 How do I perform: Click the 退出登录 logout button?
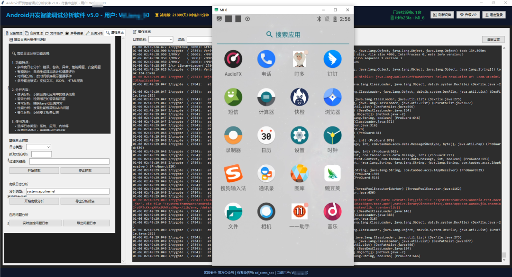point(494,15)
